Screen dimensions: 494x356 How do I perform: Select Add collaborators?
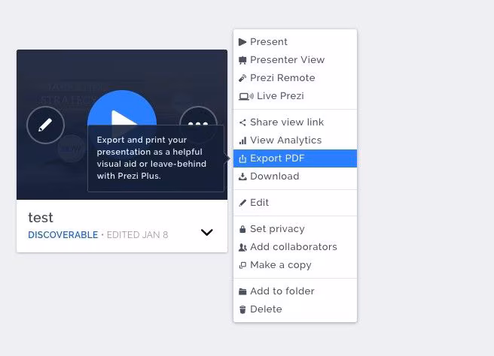293,247
